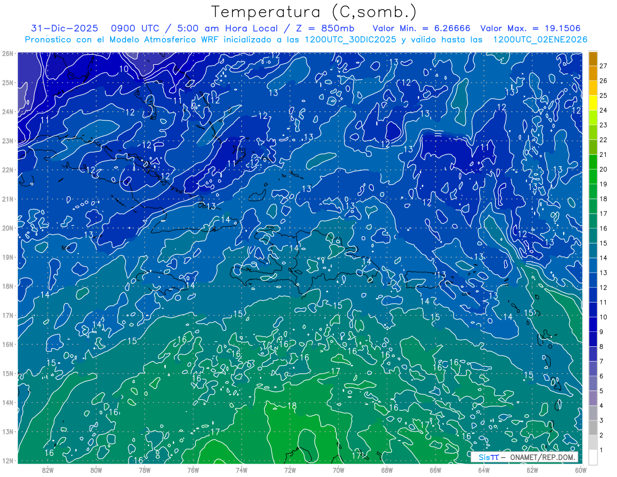Screen dimensions: 617x477
Task: Click the '18N' latitude axis label
Action: 8,286
